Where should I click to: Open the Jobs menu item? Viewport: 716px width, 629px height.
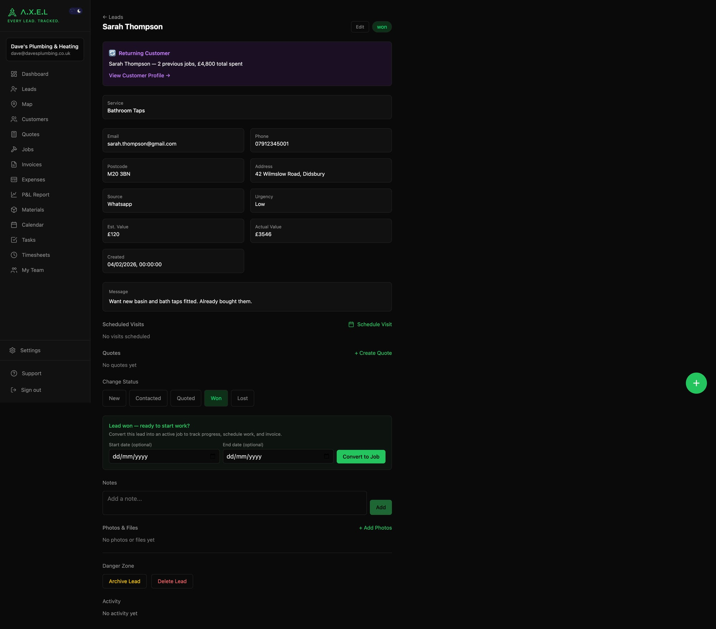click(x=28, y=149)
